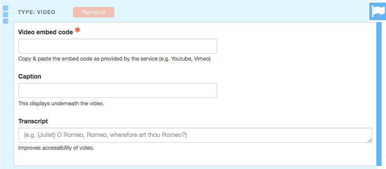Click the Juliet Romeo placeholder text

[106, 135]
